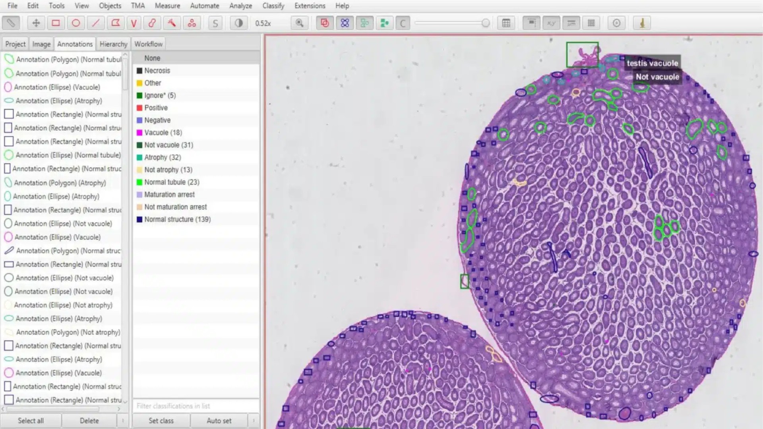Toggle the scalebar display
This screenshot has height=429, width=763.
click(571, 23)
